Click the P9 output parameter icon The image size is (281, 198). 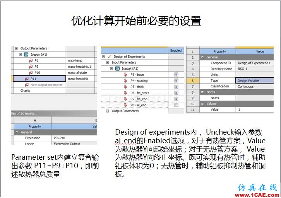pyautogui.click(x=31, y=67)
